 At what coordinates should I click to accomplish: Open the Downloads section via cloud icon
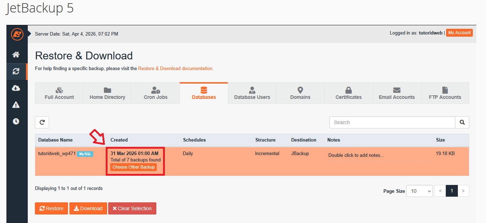pyautogui.click(x=17, y=88)
